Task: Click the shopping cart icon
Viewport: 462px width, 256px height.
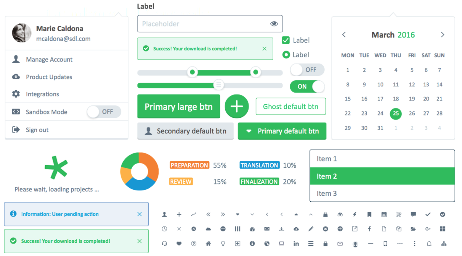Action: point(399,215)
